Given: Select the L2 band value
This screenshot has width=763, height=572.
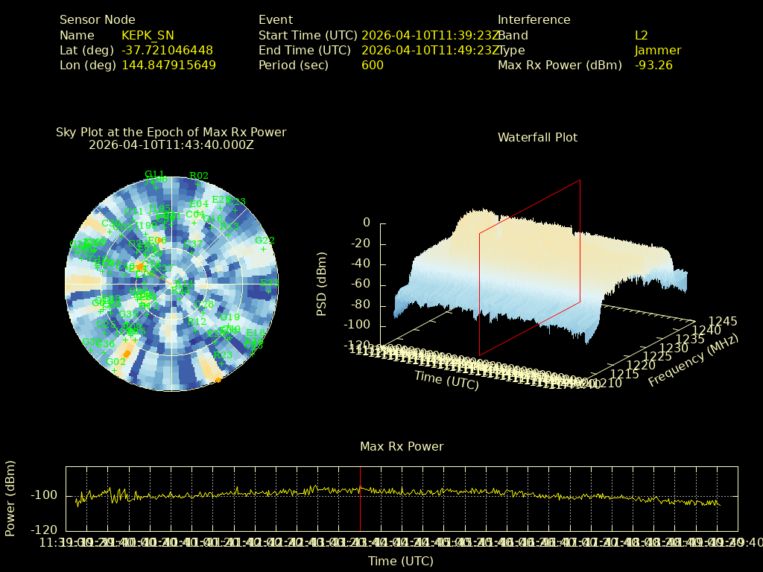Looking at the screenshot, I should pyautogui.click(x=641, y=35).
